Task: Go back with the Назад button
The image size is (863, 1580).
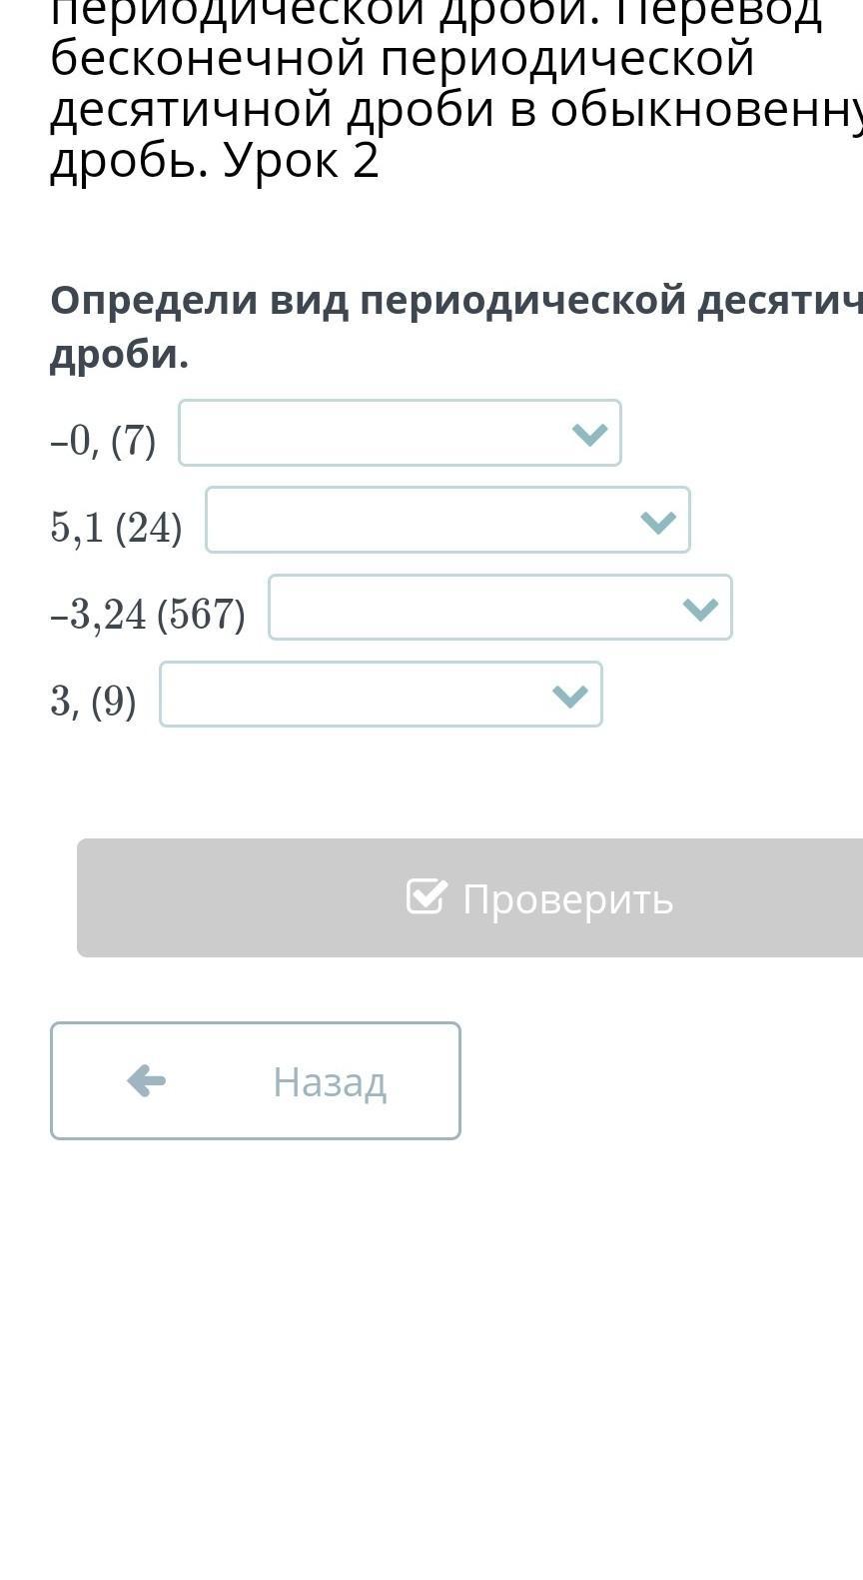Action: tap(256, 1080)
